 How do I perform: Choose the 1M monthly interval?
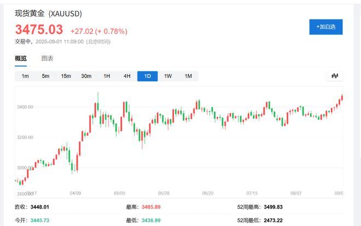coord(188,76)
